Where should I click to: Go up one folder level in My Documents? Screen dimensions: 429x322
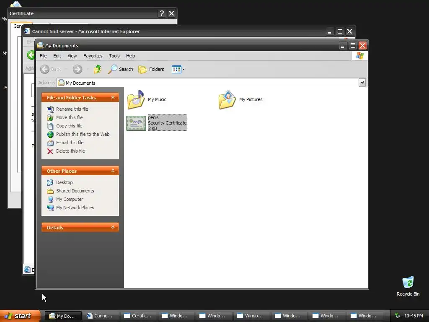[x=97, y=69]
